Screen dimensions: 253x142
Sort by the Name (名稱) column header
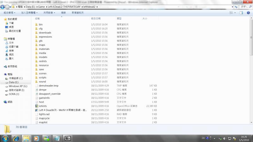[x=37, y=19]
